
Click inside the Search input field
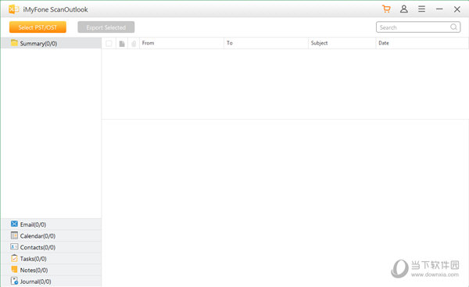pos(418,27)
